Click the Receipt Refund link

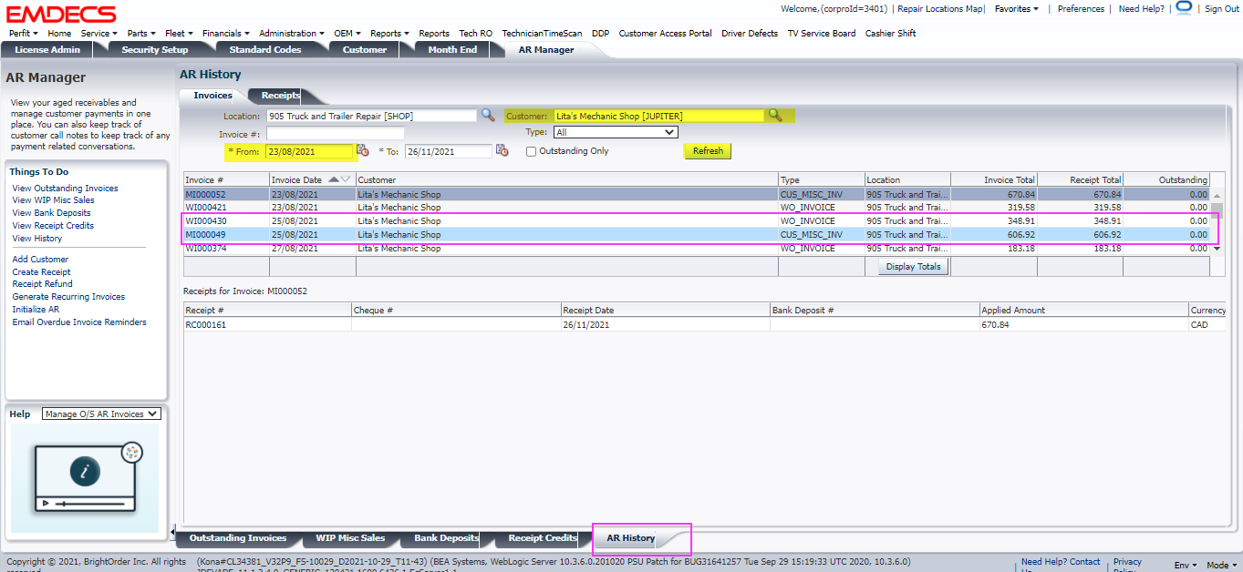click(42, 284)
